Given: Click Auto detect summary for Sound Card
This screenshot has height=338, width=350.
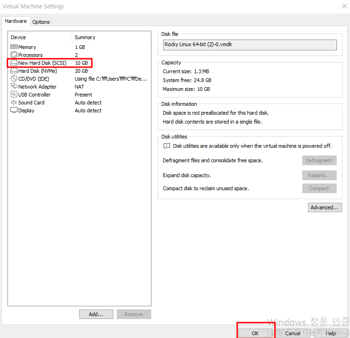Looking at the screenshot, I should (x=88, y=103).
